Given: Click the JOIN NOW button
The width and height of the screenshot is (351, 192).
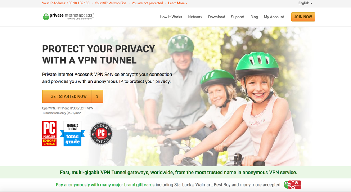Looking at the screenshot, I should (303, 17).
